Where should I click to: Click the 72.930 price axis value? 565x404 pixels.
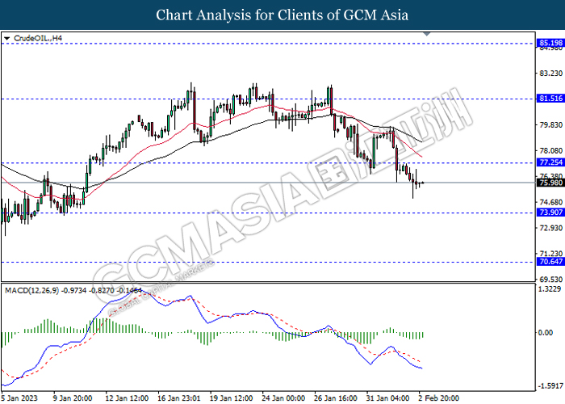550,228
